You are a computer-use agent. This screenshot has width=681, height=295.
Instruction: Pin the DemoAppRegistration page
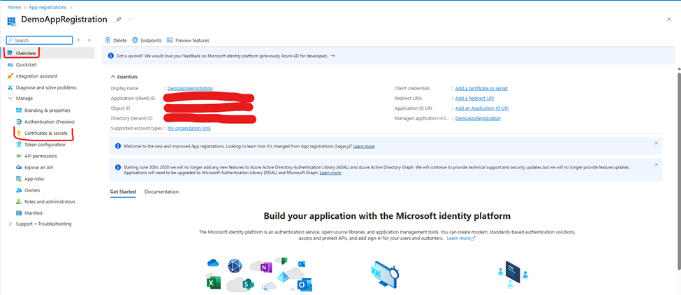tap(119, 20)
